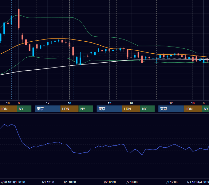Click the 3/1 12:00 date label

(x=48, y=182)
